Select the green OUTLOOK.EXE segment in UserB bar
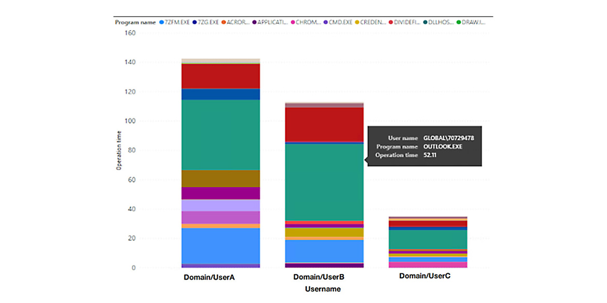 click(324, 182)
